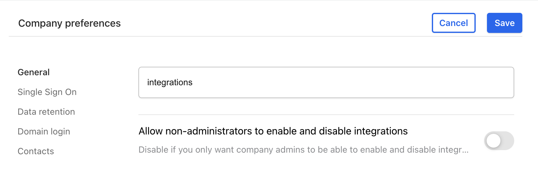Viewport: 538px width, 173px height.
Task: View the Contacts preferences page
Action: (x=36, y=151)
